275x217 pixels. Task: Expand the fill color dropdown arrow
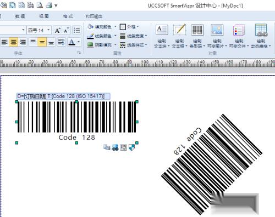point(116,27)
